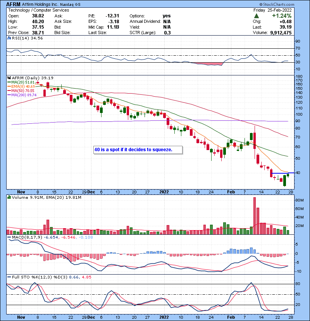Screen dimensions: 310x321
Task: Click the EPS value -3.18
Action: click(x=114, y=22)
